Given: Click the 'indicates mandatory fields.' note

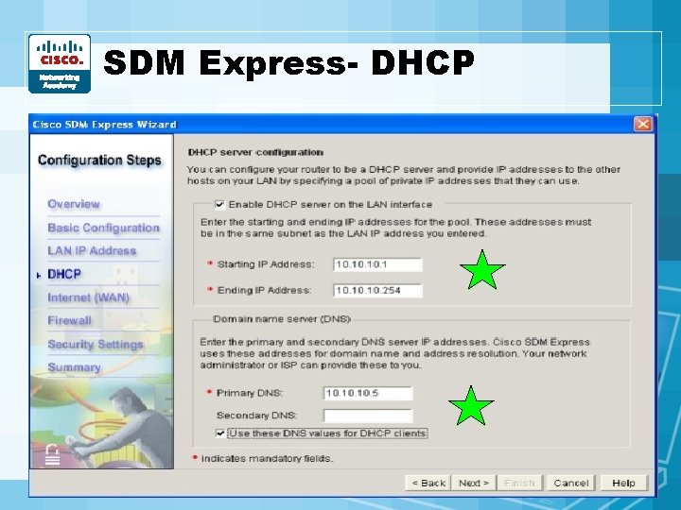Looking at the screenshot, I should pyautogui.click(x=267, y=458).
